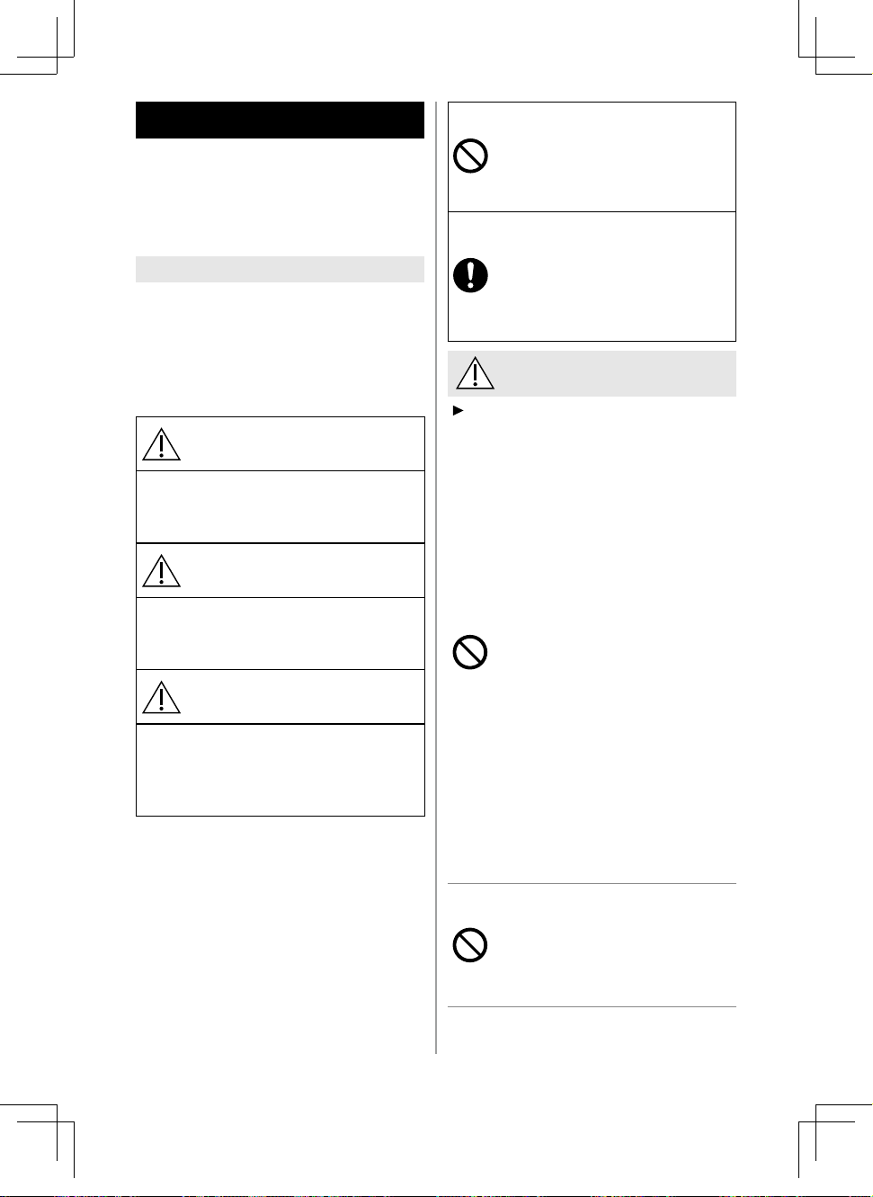Click the small right-pointing arrow bullet
This screenshot has width=873, height=1197.
[458, 410]
